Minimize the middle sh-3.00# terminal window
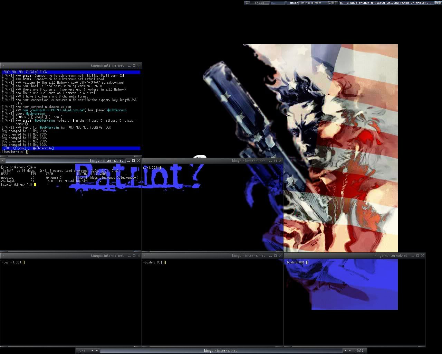Image resolution: width=442 pixels, height=354 pixels. coord(271,161)
